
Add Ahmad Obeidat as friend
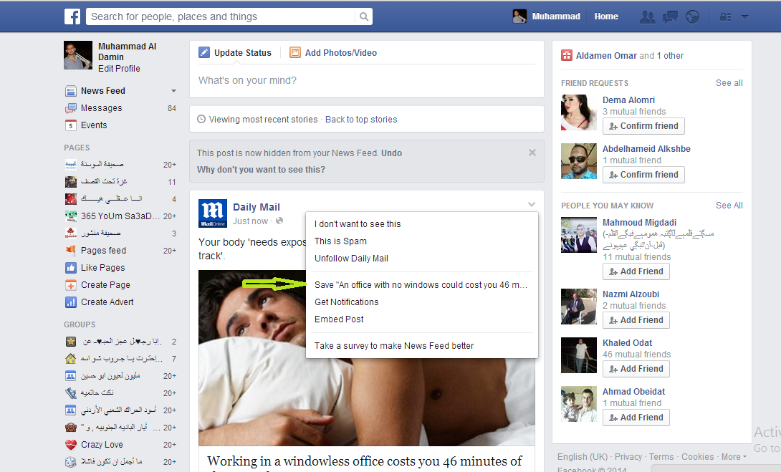636,418
